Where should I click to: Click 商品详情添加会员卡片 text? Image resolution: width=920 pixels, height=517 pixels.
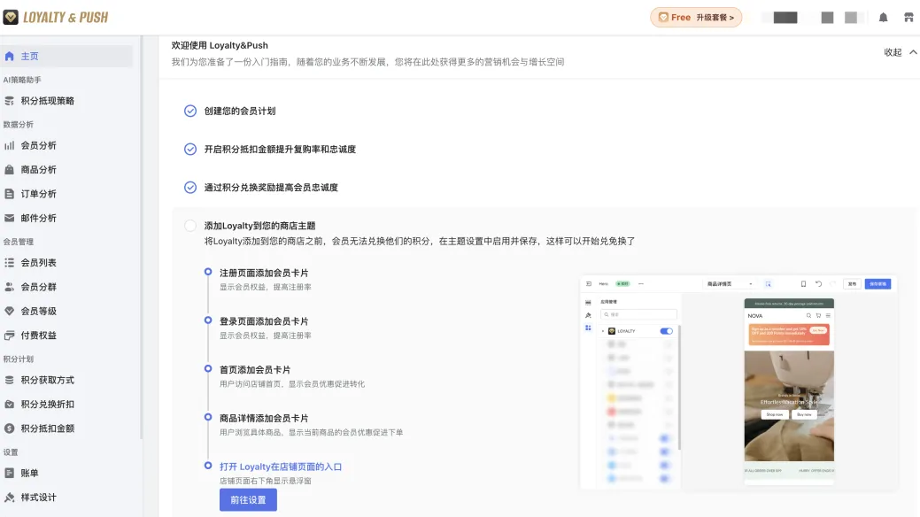[x=264, y=419]
